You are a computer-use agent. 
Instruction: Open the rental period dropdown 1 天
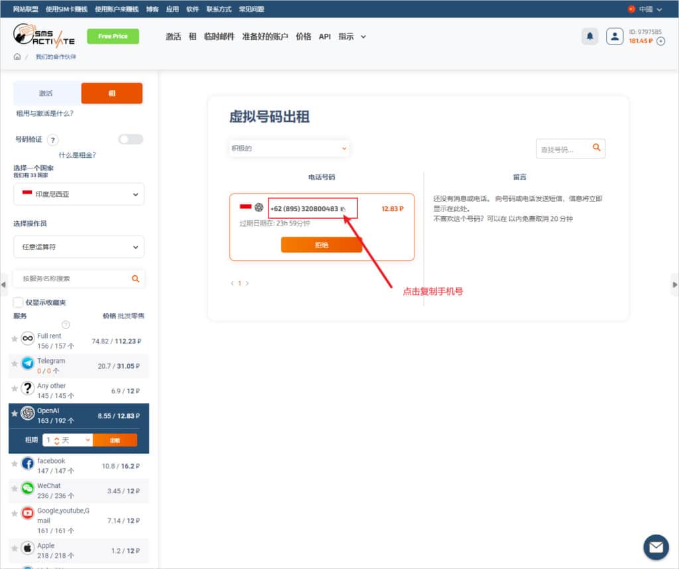[x=68, y=440]
